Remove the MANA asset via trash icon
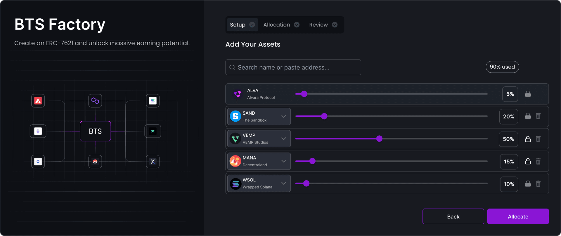The width and height of the screenshot is (561, 236). click(x=538, y=161)
